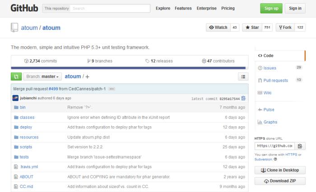Click the Subversion clone link
316x192 pixels.
(263, 159)
